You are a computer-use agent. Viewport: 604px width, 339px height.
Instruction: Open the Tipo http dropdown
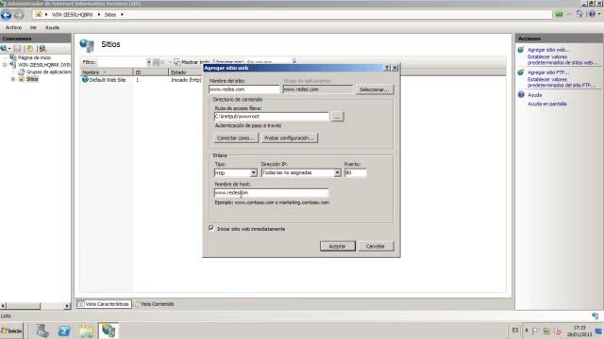click(x=254, y=173)
